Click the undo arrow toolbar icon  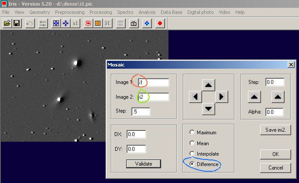point(30,23)
